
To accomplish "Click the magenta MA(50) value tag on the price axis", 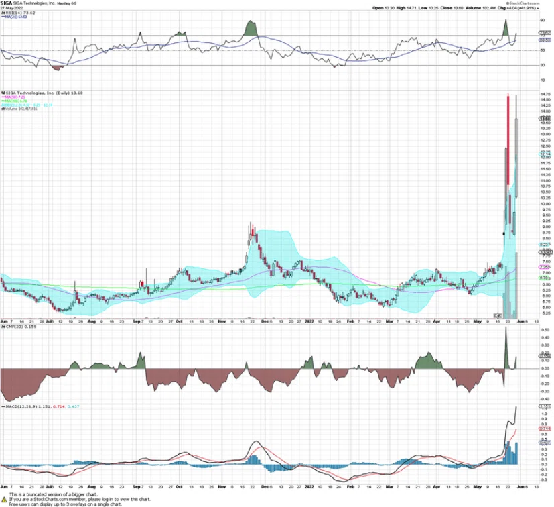I will [x=545, y=267].
